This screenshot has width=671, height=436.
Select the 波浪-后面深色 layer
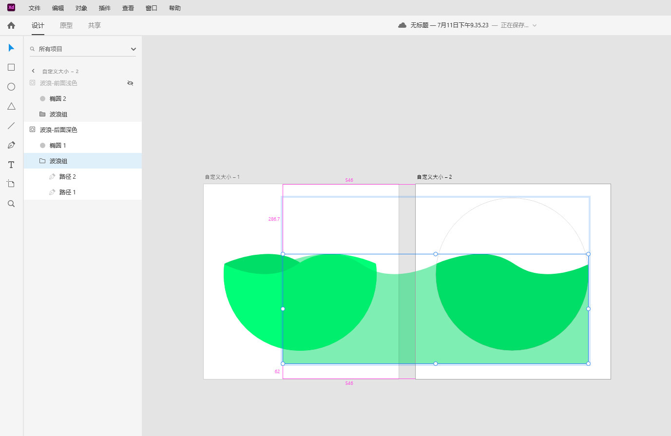point(83,130)
